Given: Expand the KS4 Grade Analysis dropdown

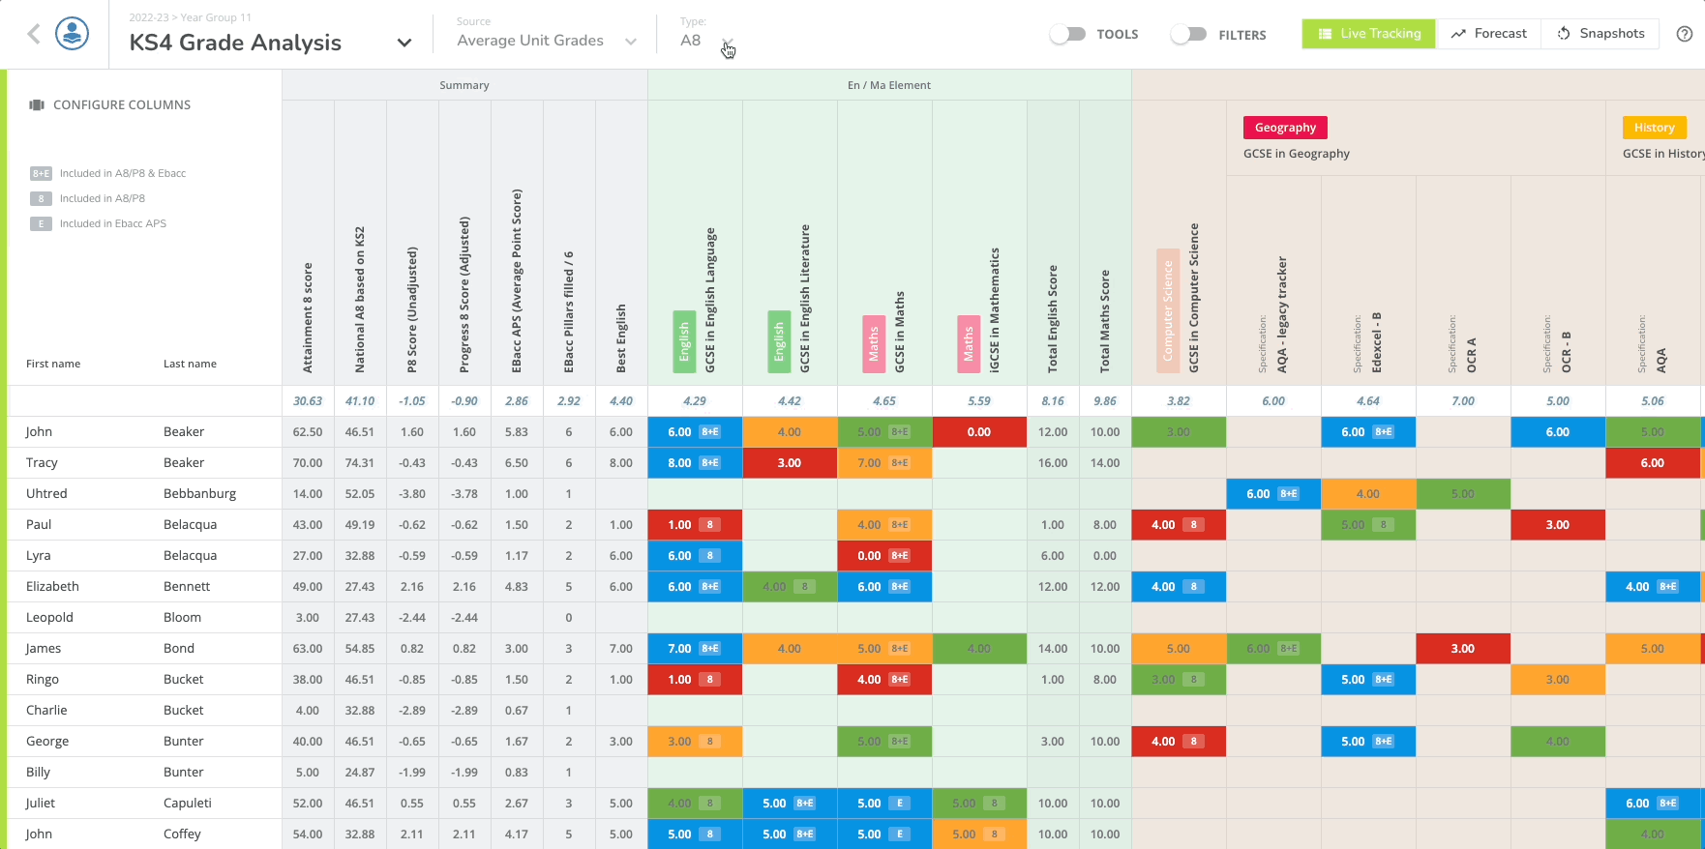Looking at the screenshot, I should click(404, 43).
